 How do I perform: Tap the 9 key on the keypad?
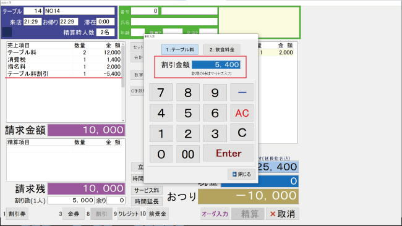click(x=215, y=93)
